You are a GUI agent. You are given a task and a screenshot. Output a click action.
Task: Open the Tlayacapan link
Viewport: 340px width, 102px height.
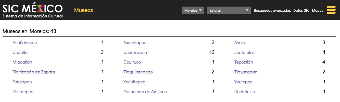point(246,72)
